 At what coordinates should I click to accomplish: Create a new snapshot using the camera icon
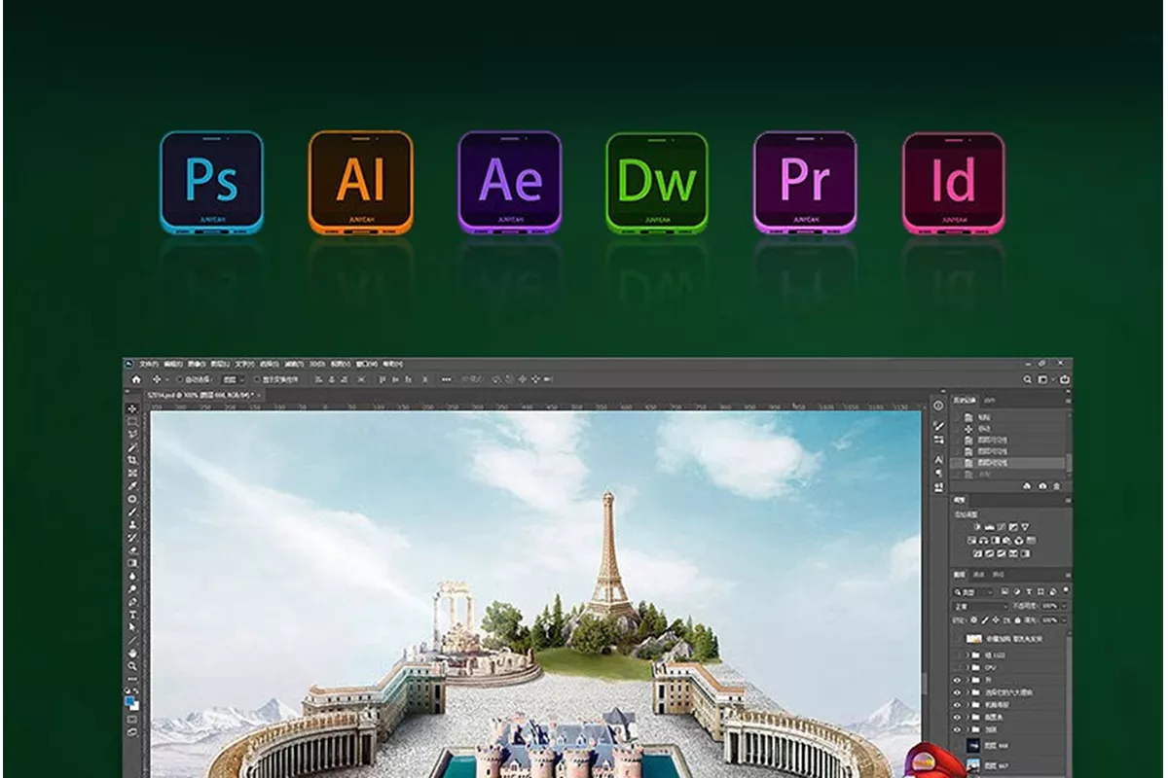(1042, 485)
